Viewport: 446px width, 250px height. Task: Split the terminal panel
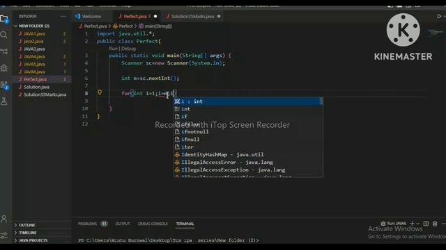click(x=426, y=224)
